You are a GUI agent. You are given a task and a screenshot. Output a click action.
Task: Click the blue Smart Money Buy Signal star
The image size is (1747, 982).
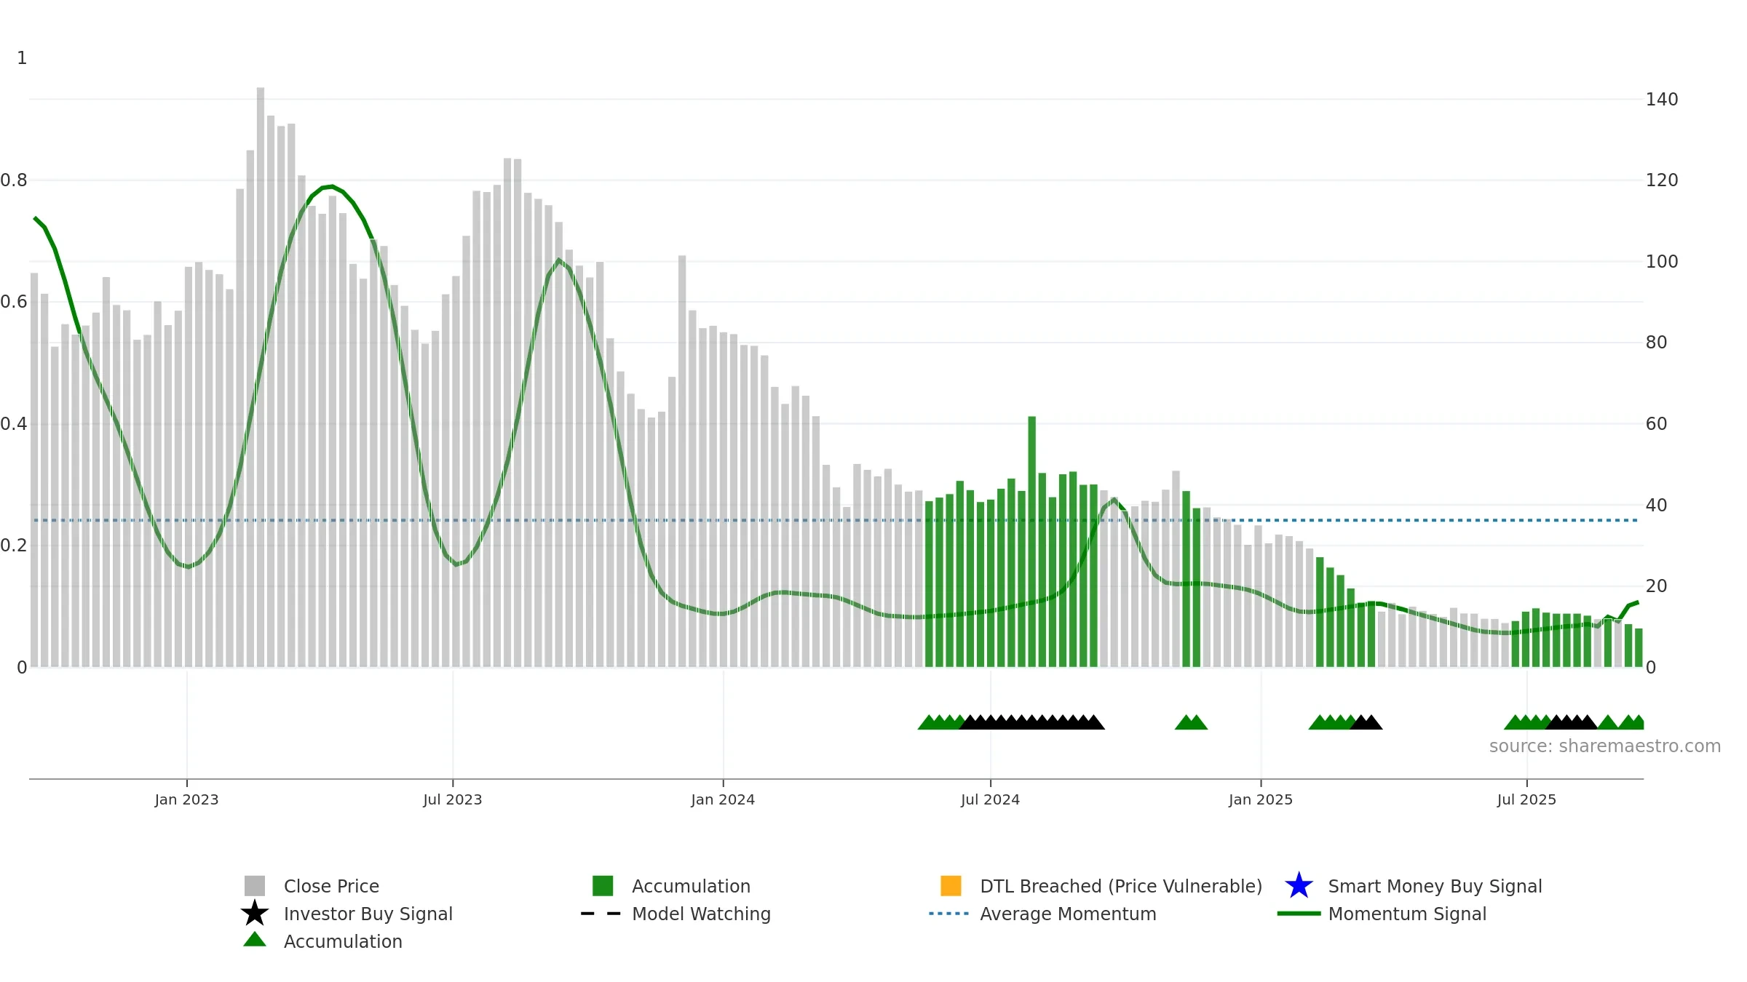point(1299,886)
